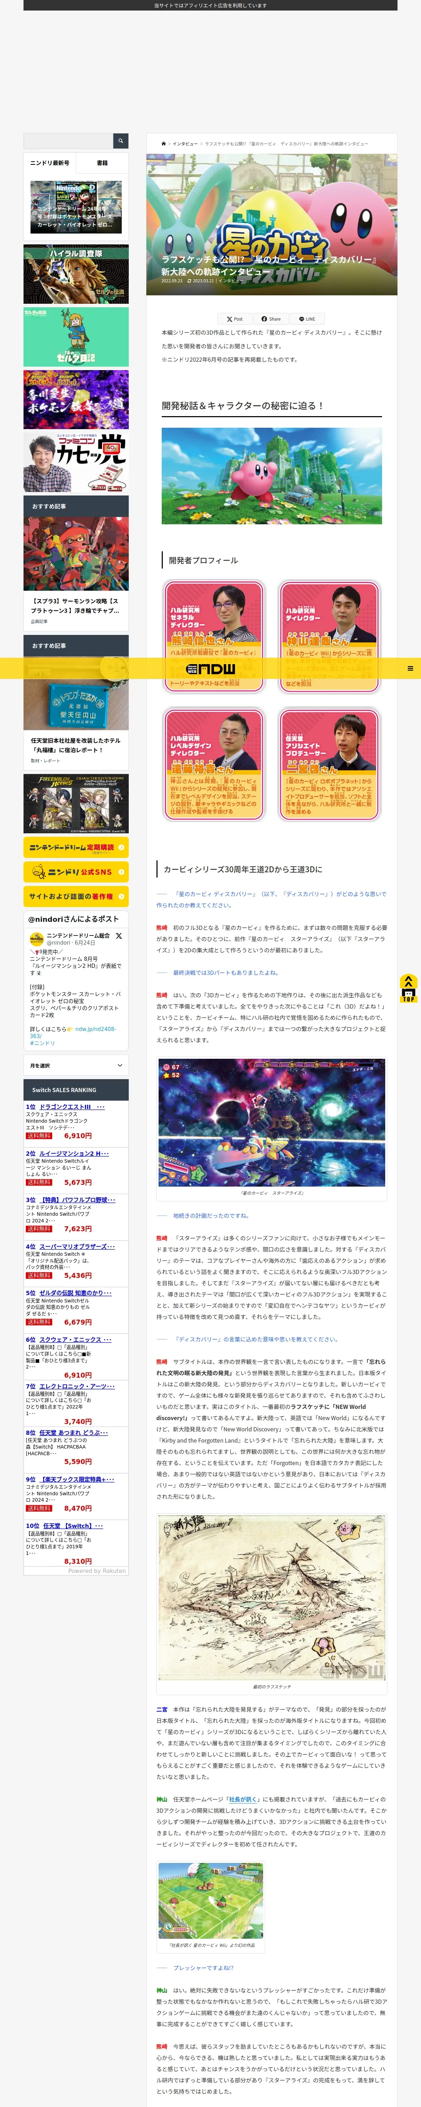Open ranking 2位 ルイージマンション2 H link
Screen dimensions: 421x2107
point(74,1153)
